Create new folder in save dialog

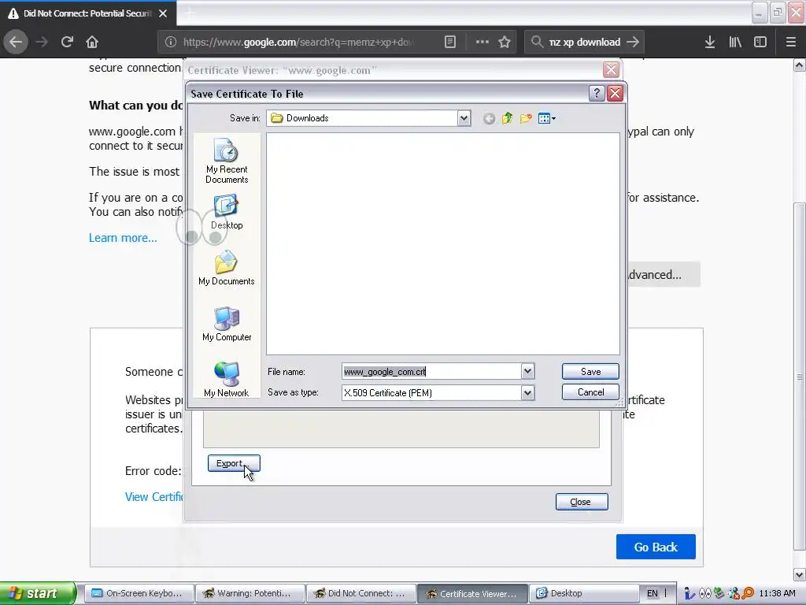(525, 118)
